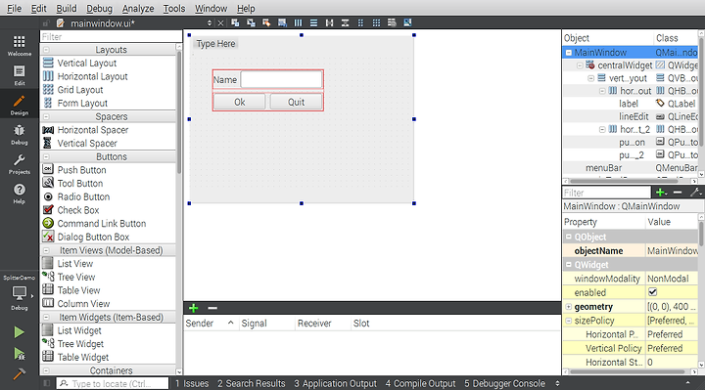705x390 pixels.
Task: Show Compile Output pane
Action: point(420,383)
